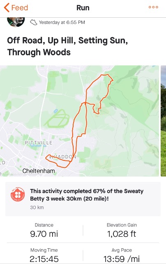
Task: Tap the Avg Pace 13:59 /mi stat
Action: click(x=122, y=255)
